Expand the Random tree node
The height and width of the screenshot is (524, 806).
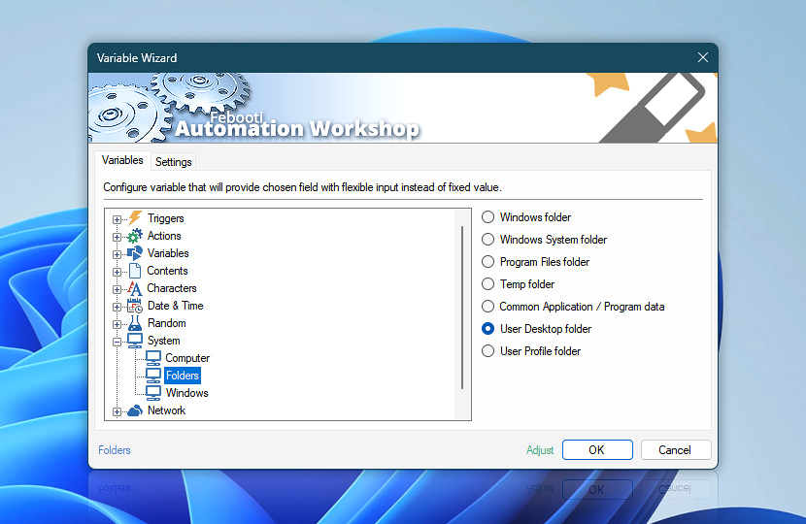click(117, 325)
